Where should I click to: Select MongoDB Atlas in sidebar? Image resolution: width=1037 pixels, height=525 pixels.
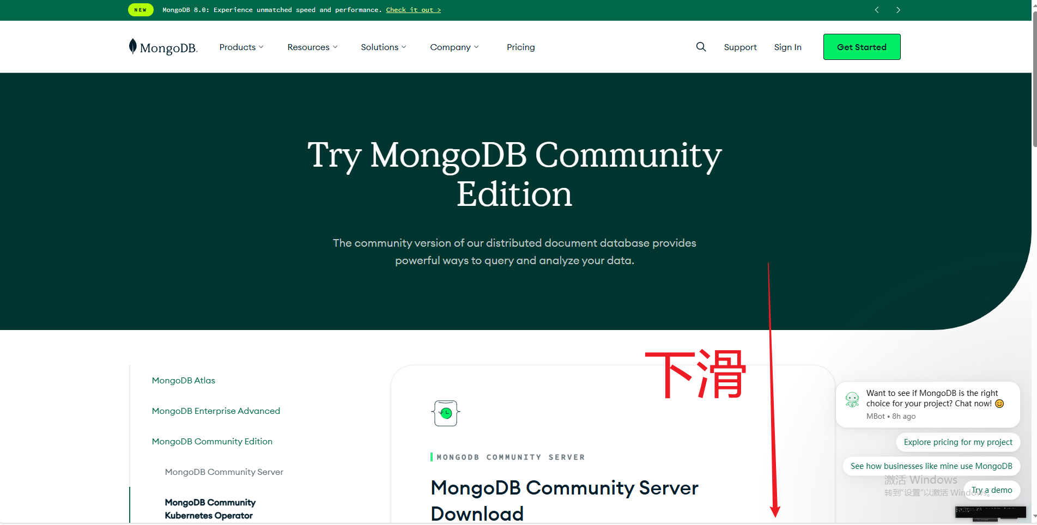(x=183, y=380)
